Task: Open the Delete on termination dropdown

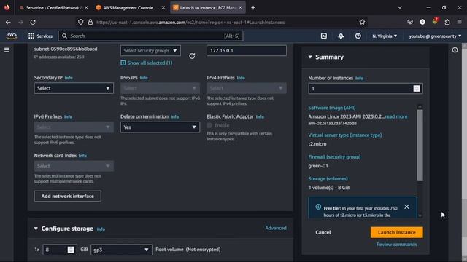Action: 160,127
